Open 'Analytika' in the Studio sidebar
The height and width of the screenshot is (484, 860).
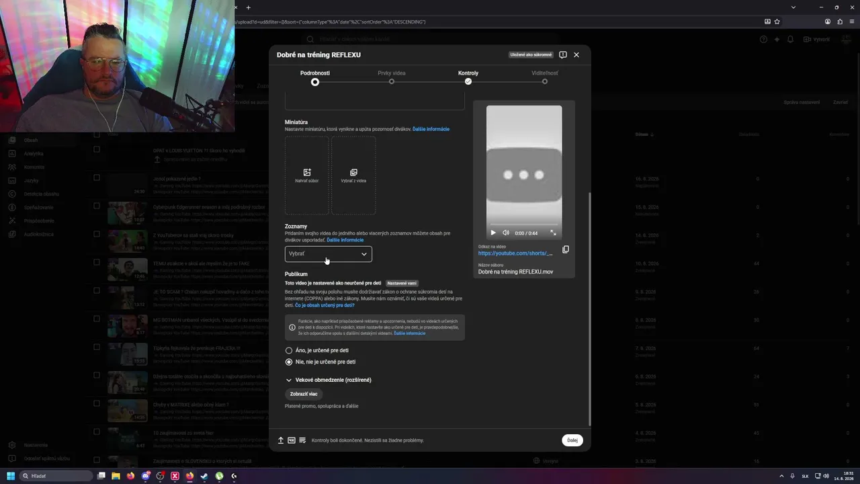point(34,154)
